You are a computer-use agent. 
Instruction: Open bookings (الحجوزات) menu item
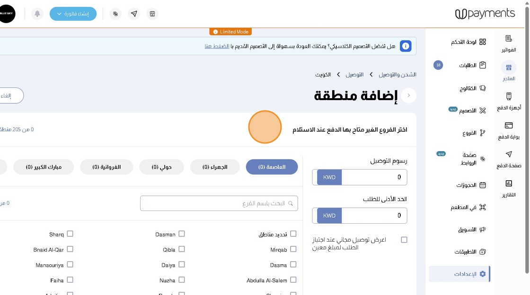(471, 185)
